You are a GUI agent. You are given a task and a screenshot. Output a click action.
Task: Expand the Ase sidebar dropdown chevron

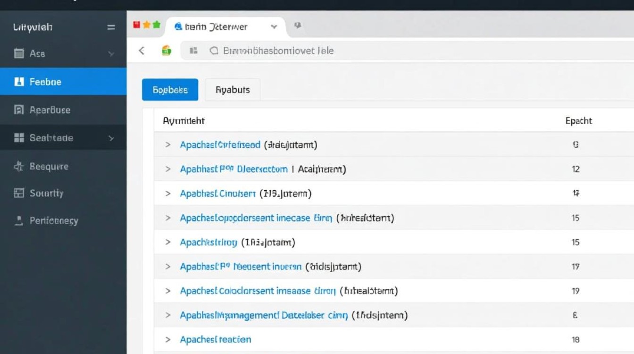(x=111, y=54)
